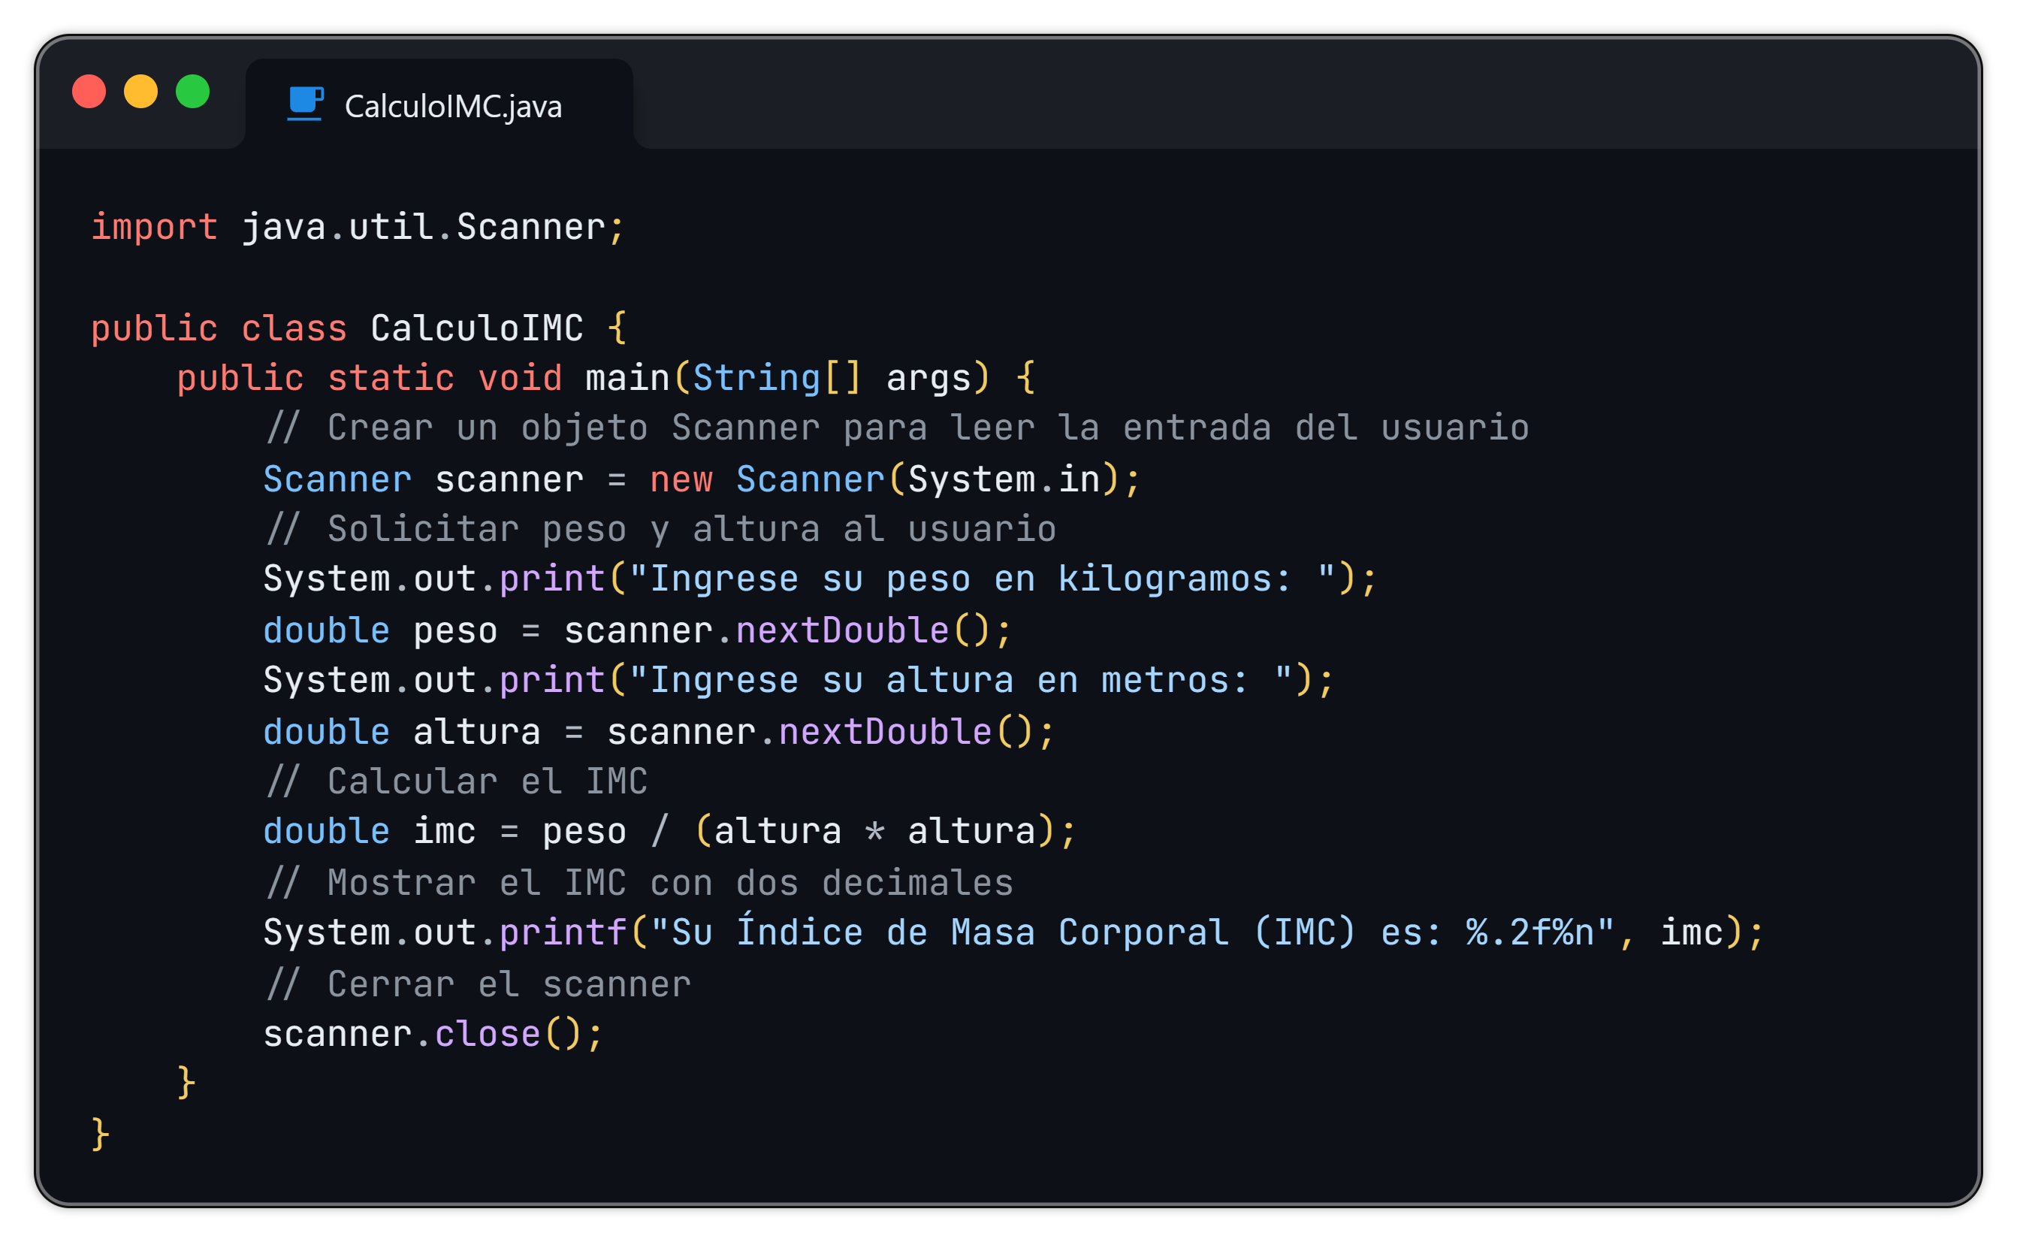Click the imc variable in double declaration

pos(444,831)
